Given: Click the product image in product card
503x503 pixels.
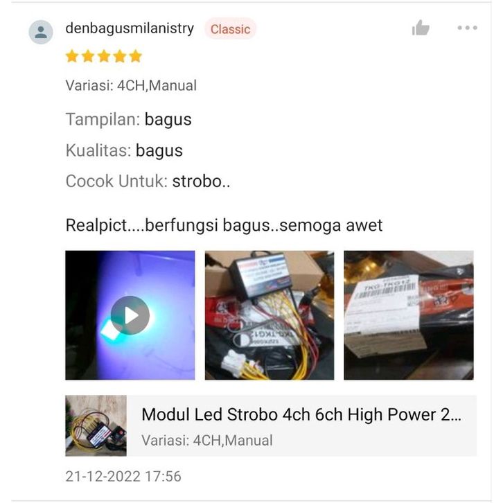Looking at the screenshot, I should click(96, 425).
